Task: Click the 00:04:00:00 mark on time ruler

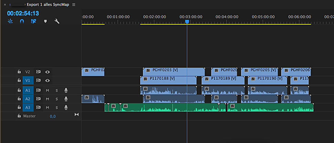Action: click(x=227, y=17)
